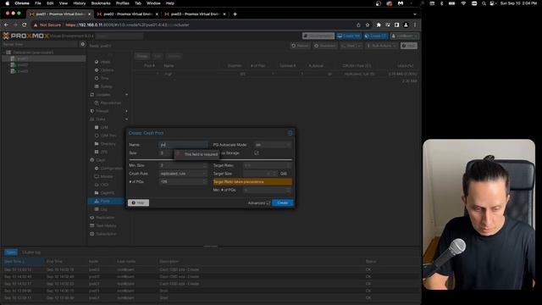542x305 pixels.
Task: Click the Documentation button
Action: pos(318,36)
